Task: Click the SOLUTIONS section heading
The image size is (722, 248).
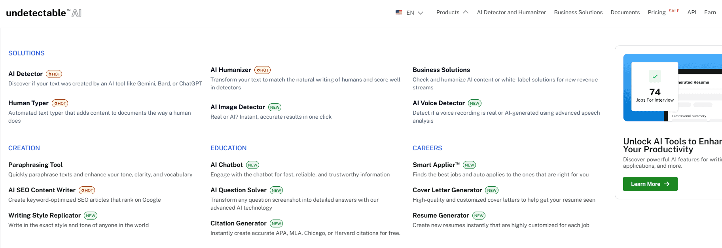Action: coord(26,53)
